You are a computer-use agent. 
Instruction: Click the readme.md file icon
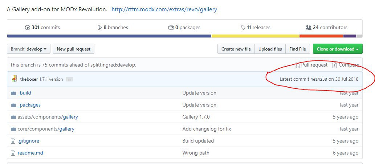coord(13,153)
